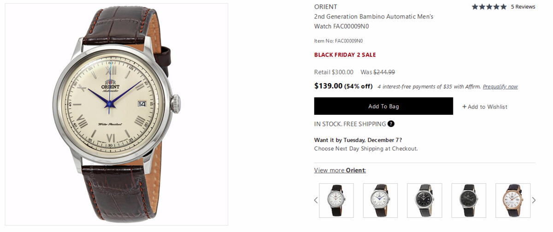Click the Prequalify now link
The image size is (553, 232).
500,86
